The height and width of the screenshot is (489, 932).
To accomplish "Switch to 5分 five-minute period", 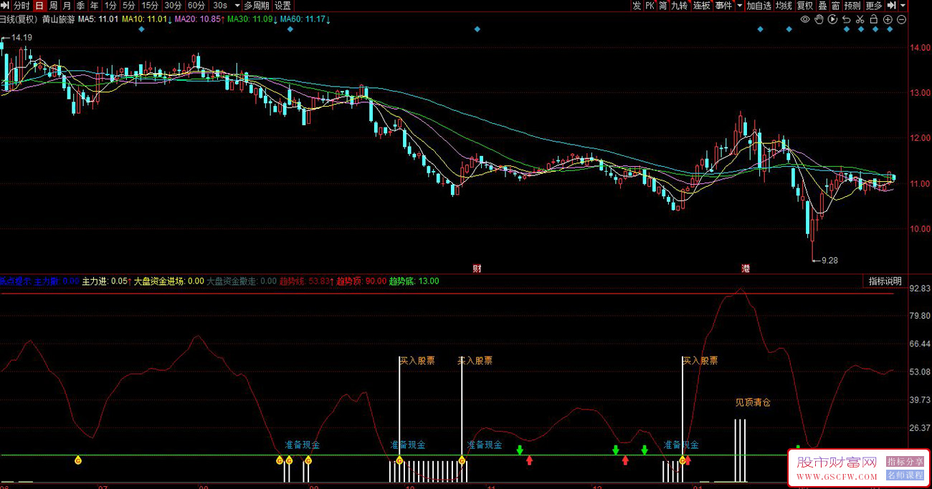I will tap(128, 6).
